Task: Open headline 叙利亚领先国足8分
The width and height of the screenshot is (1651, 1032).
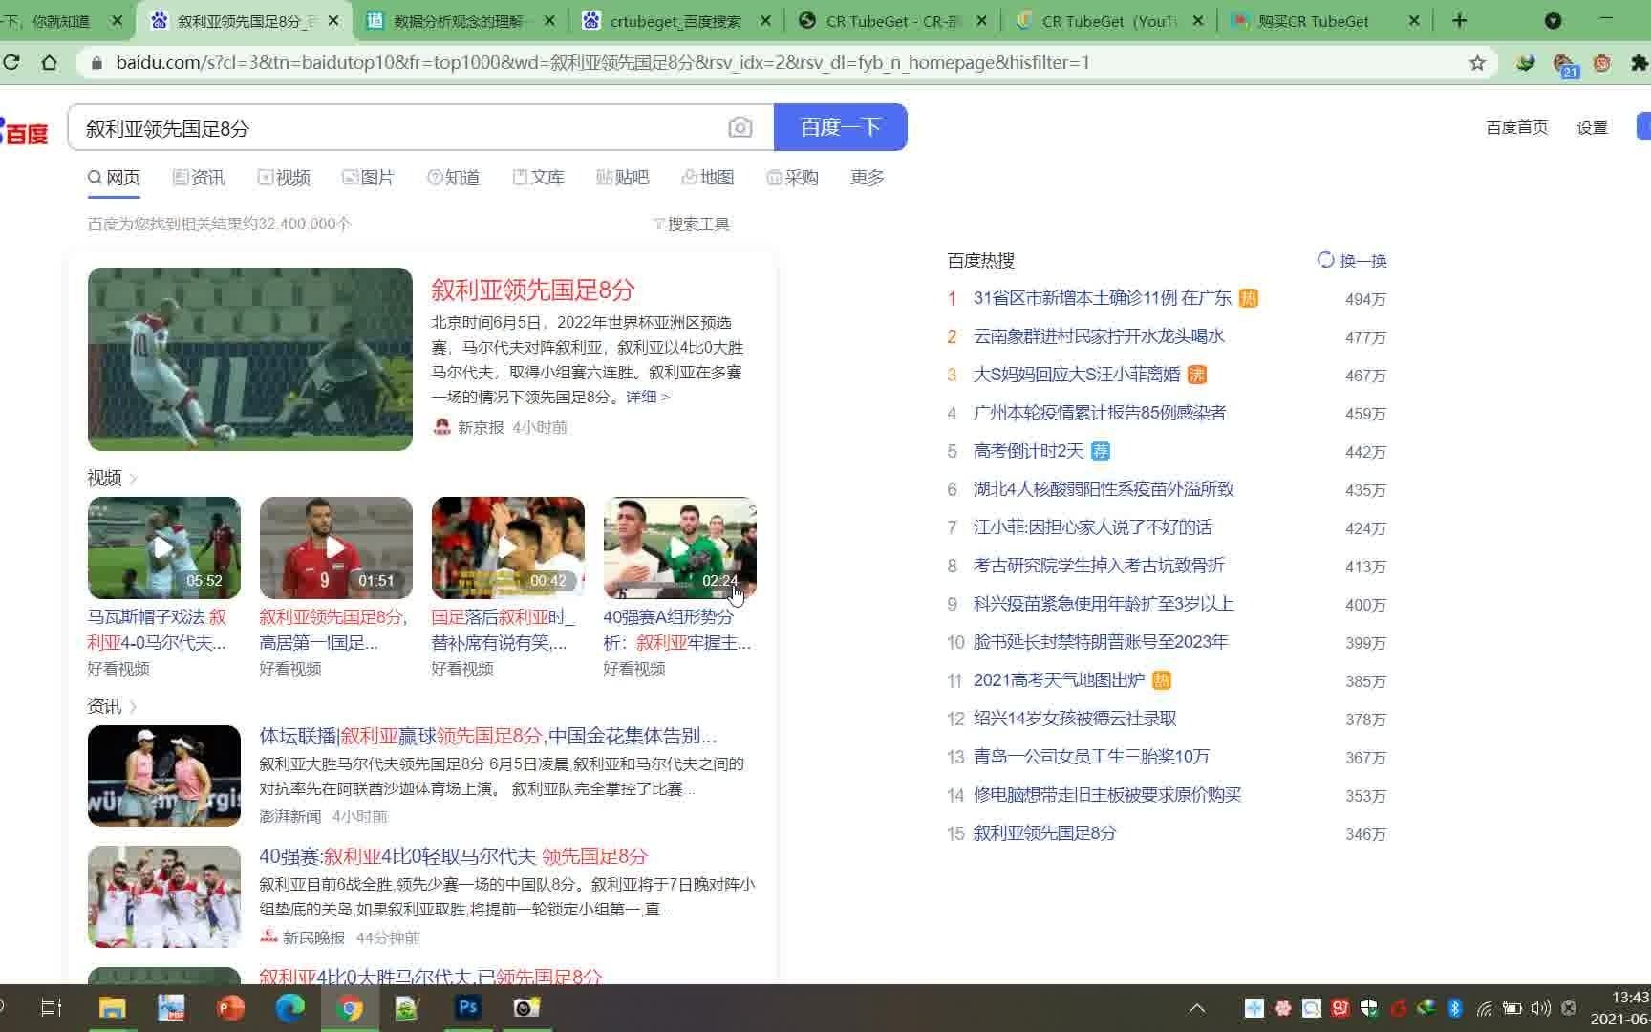Action: coord(532,290)
